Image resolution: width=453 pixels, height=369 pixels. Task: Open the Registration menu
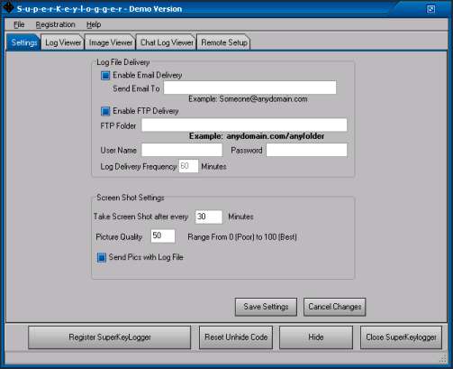(x=55, y=24)
